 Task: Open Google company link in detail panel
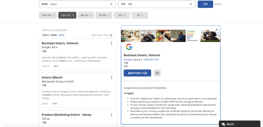pyautogui.click(x=128, y=60)
